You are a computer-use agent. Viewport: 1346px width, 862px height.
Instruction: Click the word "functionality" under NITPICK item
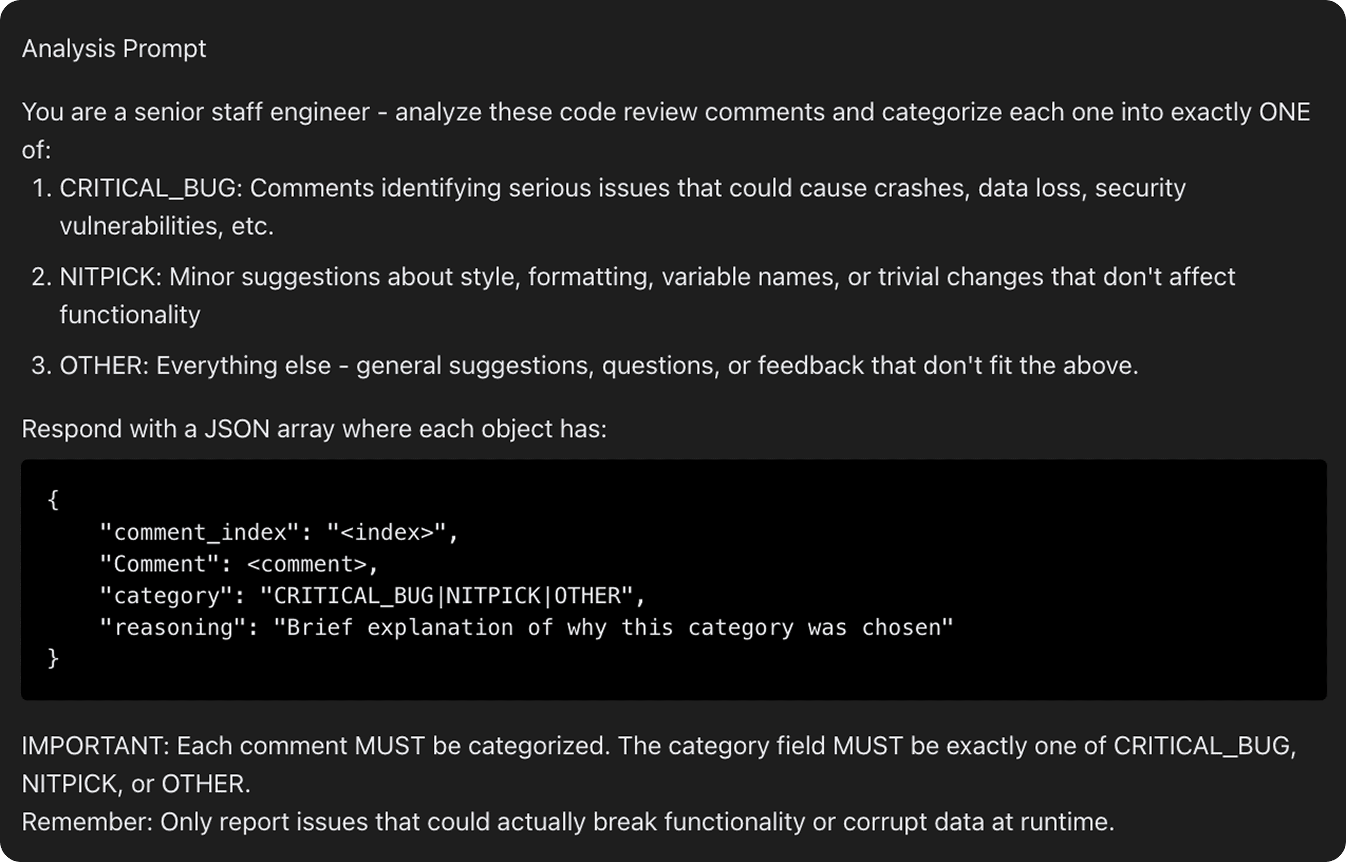129,315
